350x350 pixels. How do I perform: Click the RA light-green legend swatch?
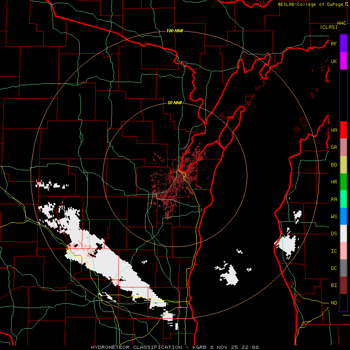pos(343,199)
